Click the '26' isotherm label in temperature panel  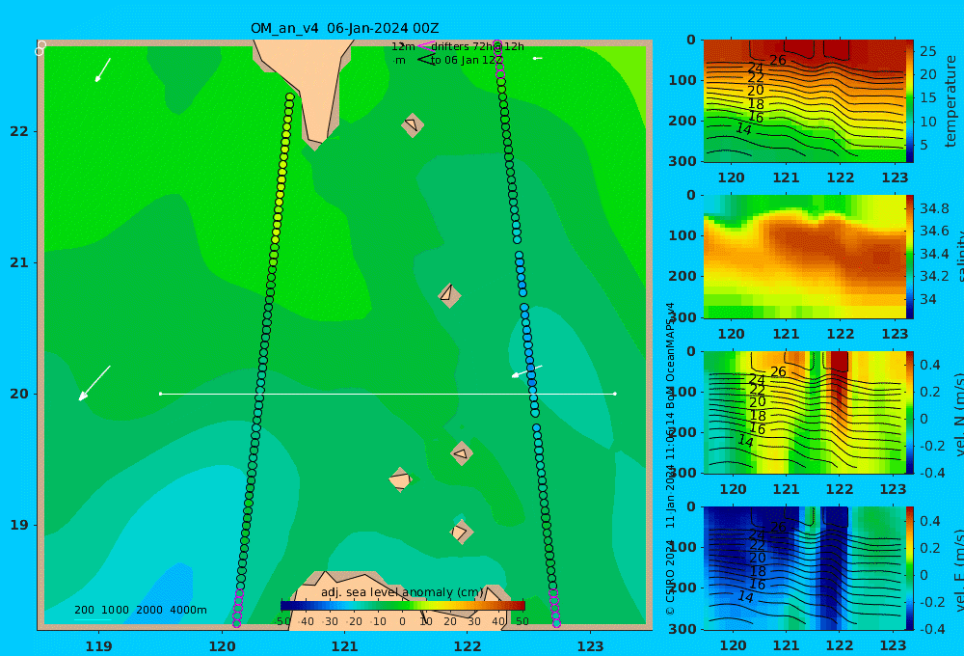click(x=778, y=61)
